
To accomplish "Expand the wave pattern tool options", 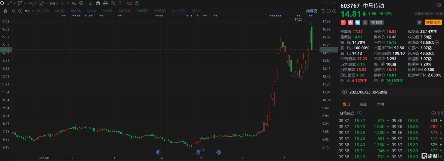I will point(36,3).
